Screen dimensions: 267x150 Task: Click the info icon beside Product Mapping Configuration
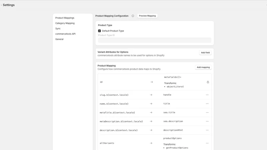[x=132, y=16]
